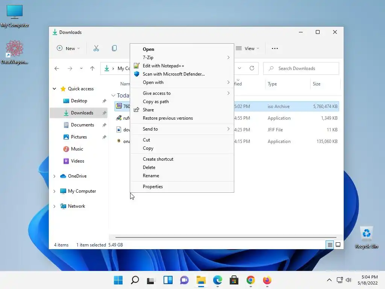Switch to large thumbnails view icon

(x=338, y=245)
